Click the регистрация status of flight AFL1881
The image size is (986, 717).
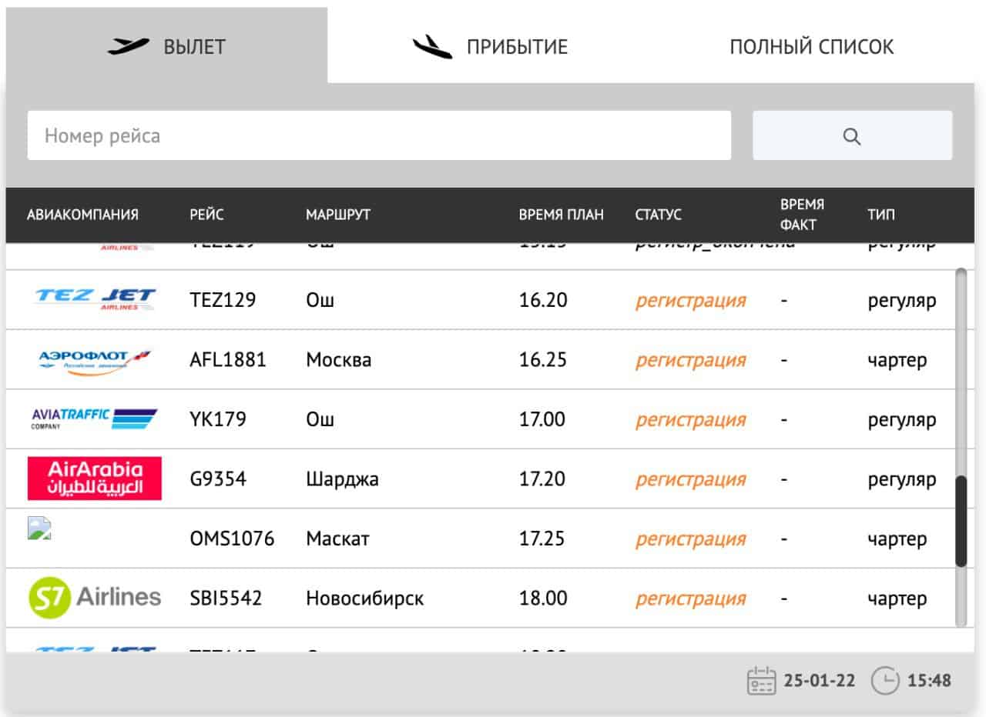(691, 360)
